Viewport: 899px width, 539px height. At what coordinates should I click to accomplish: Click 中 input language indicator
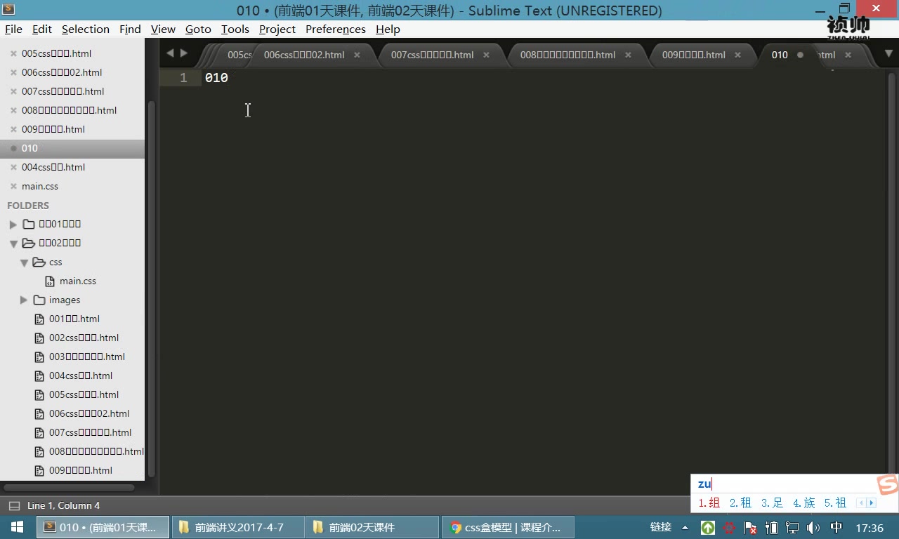pyautogui.click(x=836, y=527)
